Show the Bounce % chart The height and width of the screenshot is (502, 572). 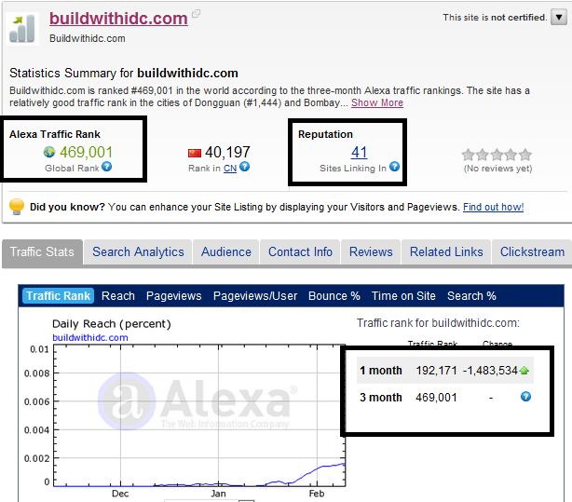coord(334,296)
